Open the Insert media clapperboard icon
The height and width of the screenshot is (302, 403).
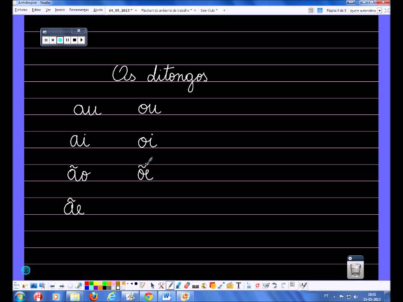(x=230, y=285)
